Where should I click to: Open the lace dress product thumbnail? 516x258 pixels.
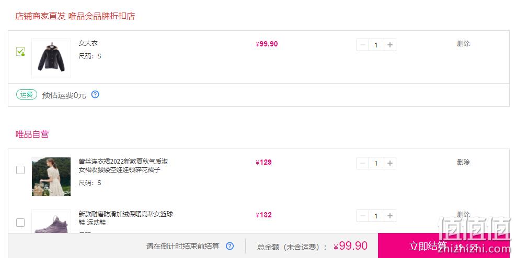tap(51, 177)
